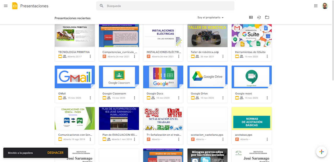Switch to list view layout
This screenshot has width=334, height=162.
[x=251, y=17]
